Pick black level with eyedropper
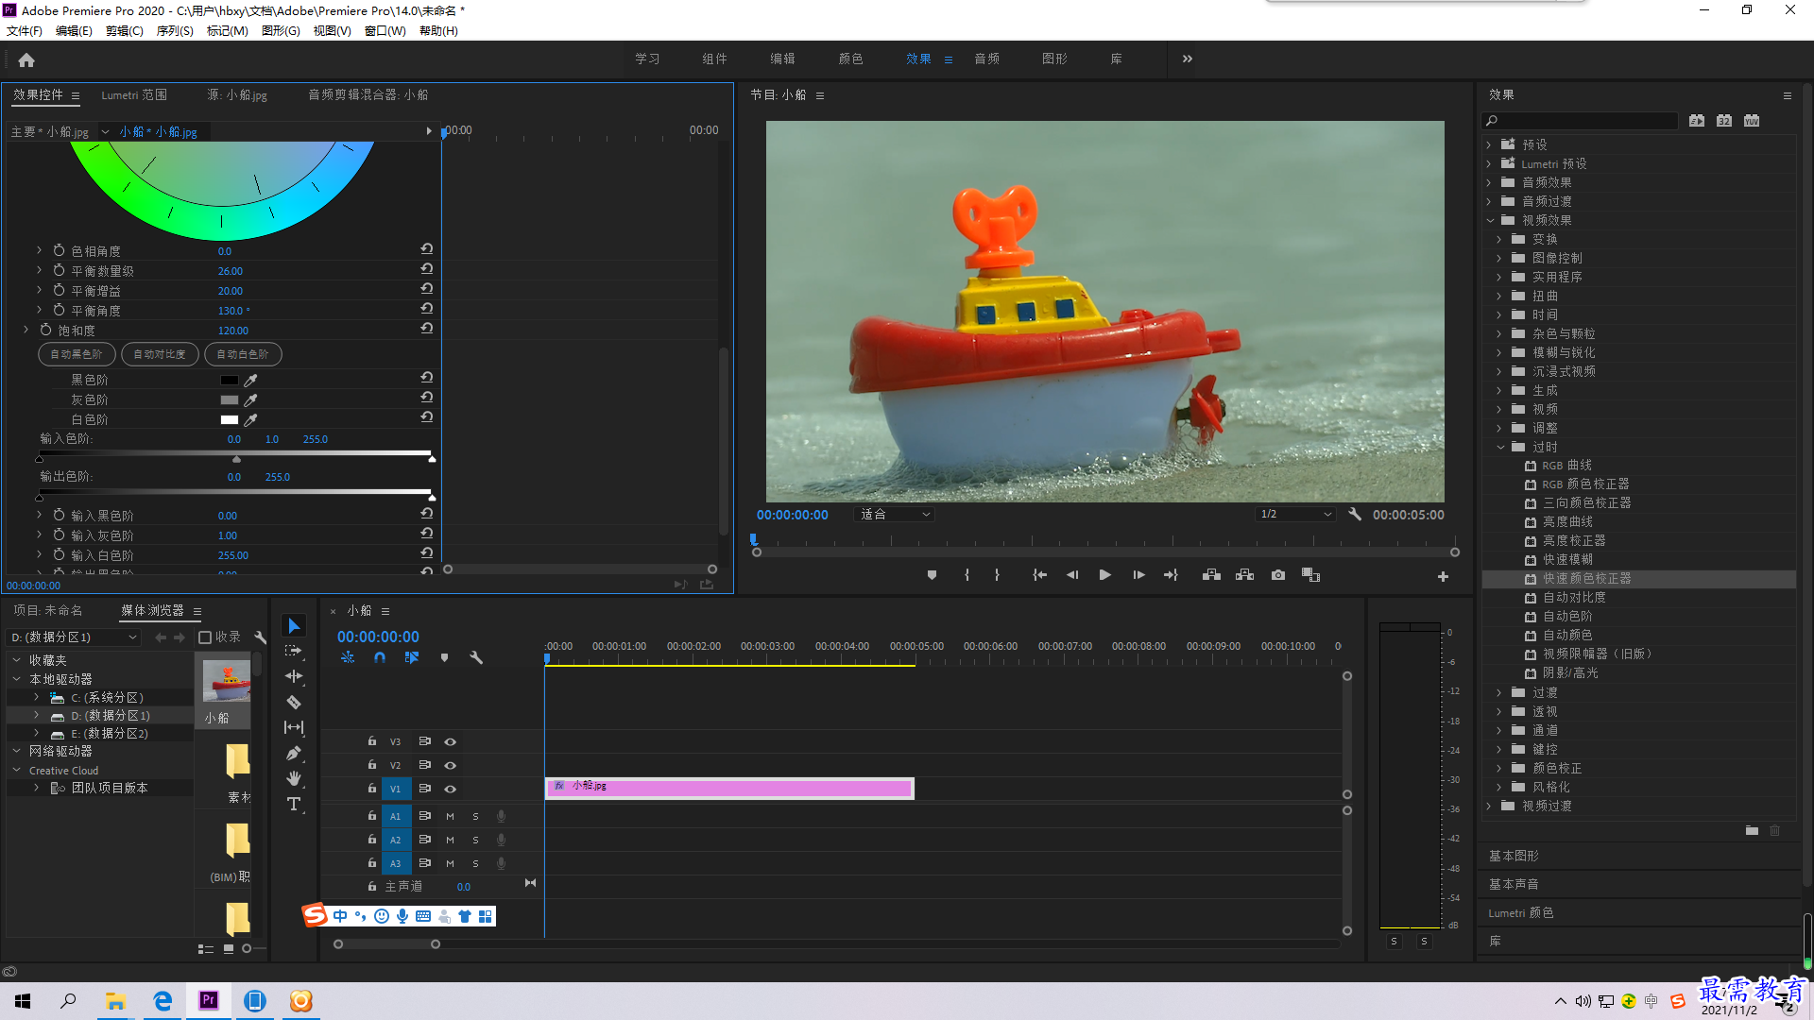This screenshot has height=1020, width=1814. (251, 380)
